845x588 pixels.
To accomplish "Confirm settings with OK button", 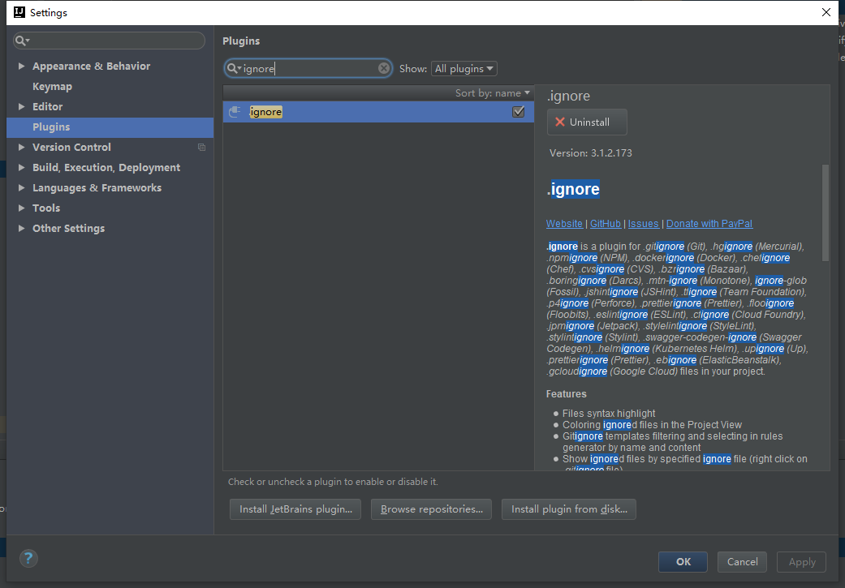I will (683, 561).
